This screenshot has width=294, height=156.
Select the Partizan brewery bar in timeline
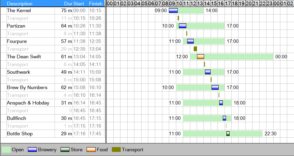[182, 26]
